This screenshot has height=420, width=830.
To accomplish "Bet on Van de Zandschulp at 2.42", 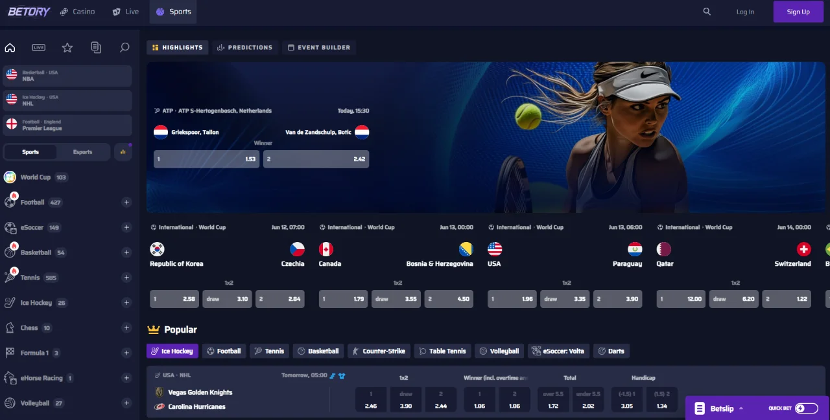I will [x=316, y=159].
